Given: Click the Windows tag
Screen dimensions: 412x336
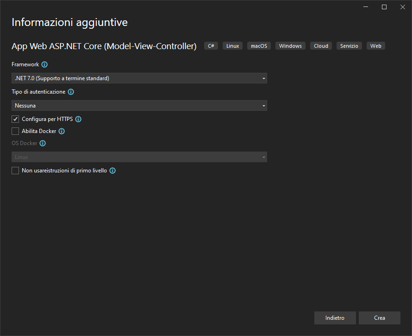Looking at the screenshot, I should pos(290,46).
